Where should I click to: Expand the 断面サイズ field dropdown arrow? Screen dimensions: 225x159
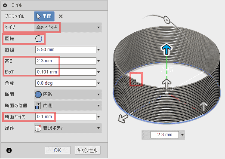99,117
